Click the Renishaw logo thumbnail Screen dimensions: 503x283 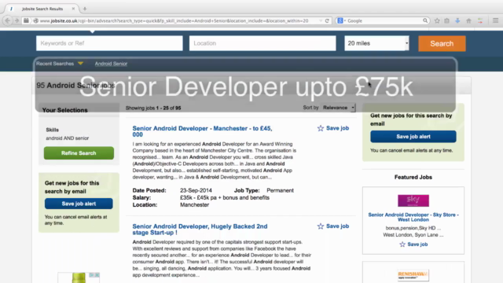tap(413, 275)
